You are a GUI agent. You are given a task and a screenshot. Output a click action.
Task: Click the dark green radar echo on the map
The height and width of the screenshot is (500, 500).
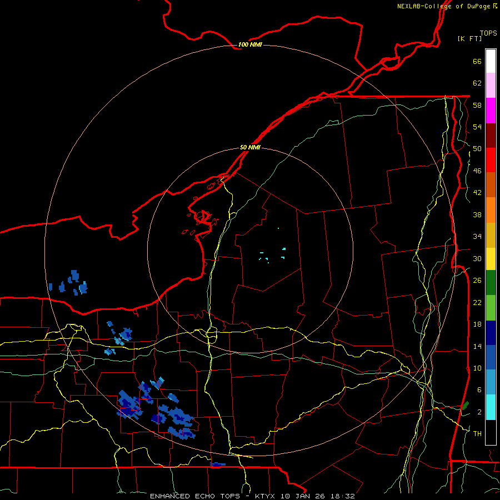pyautogui.click(x=465, y=406)
